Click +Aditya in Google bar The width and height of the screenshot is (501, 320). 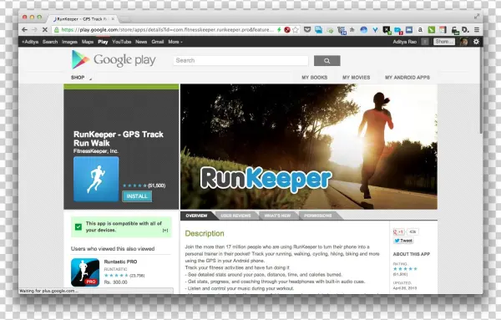click(x=30, y=42)
